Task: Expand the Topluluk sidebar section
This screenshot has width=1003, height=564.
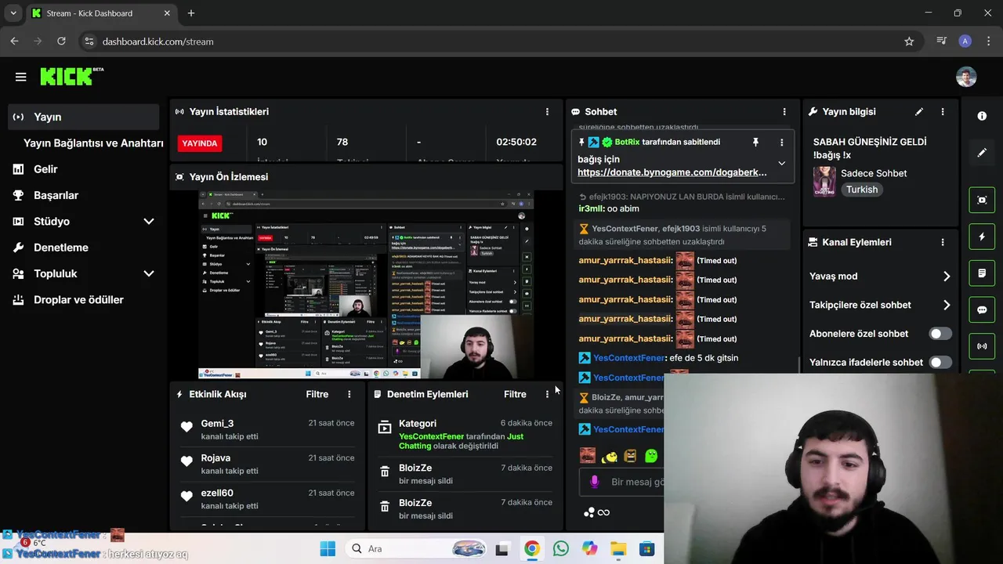Action: (x=149, y=274)
